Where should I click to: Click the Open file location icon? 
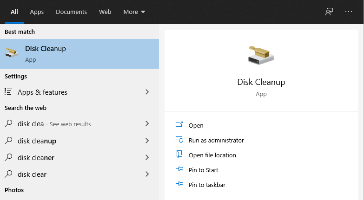click(x=179, y=154)
